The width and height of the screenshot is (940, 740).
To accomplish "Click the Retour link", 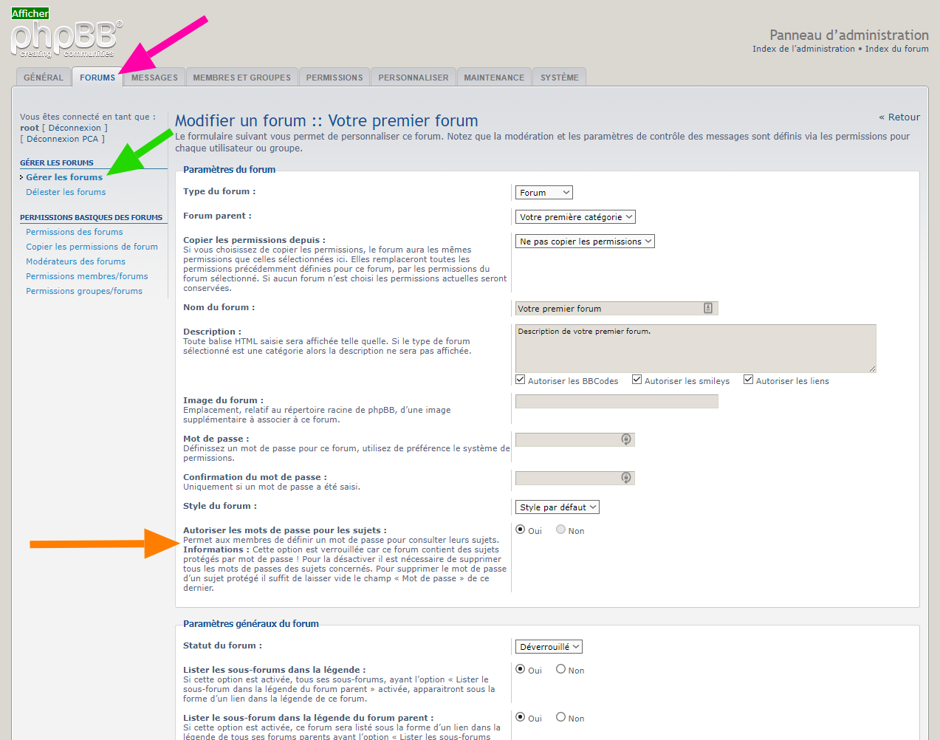I will coord(899,117).
